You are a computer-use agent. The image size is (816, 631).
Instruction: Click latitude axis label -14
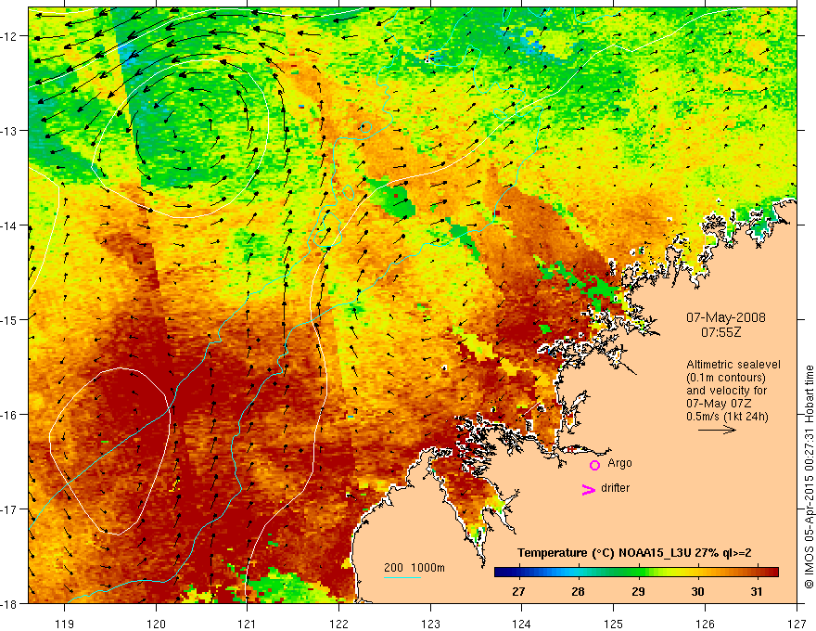[9, 225]
